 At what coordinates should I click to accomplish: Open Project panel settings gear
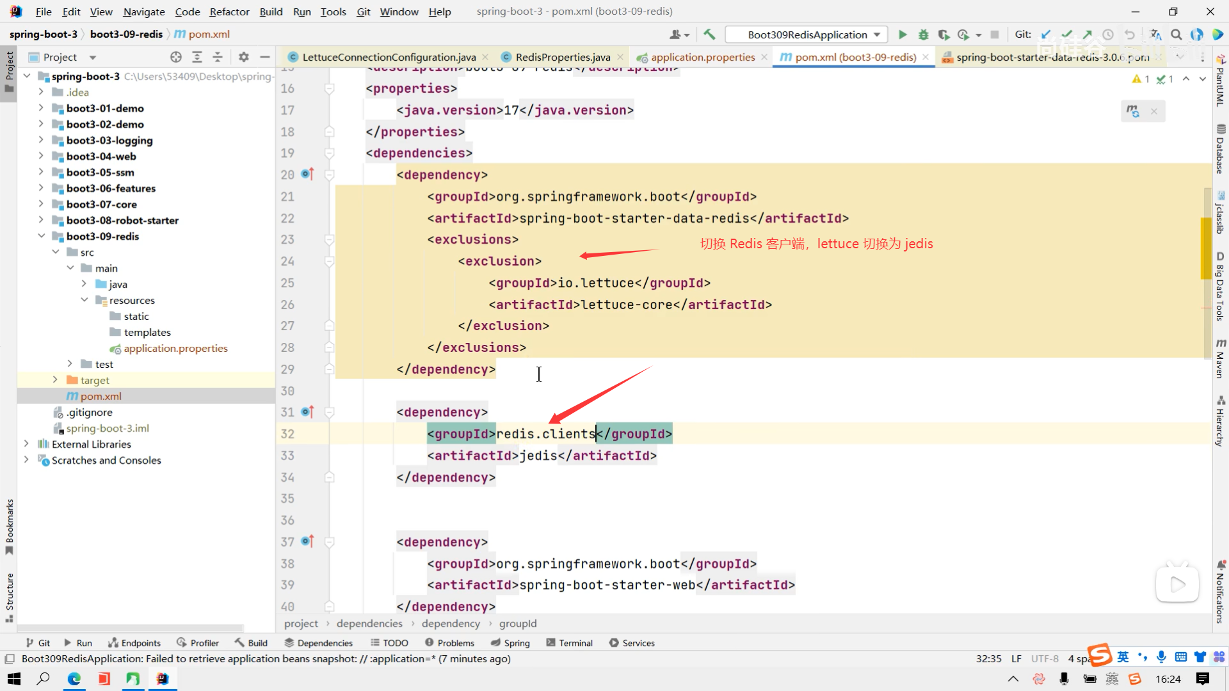243,57
